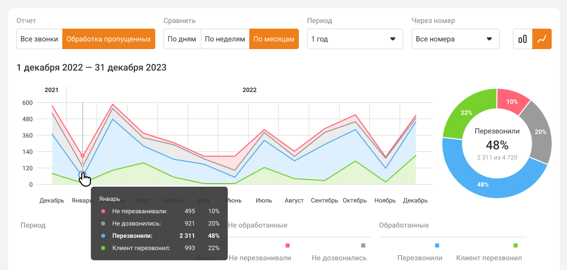Compare by days with 'По дням'
This screenshot has height=270, width=567.
coord(182,39)
